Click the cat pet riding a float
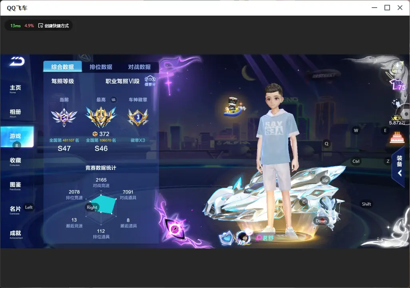The height and width of the screenshot is (288, 410). pyautogui.click(x=234, y=106)
